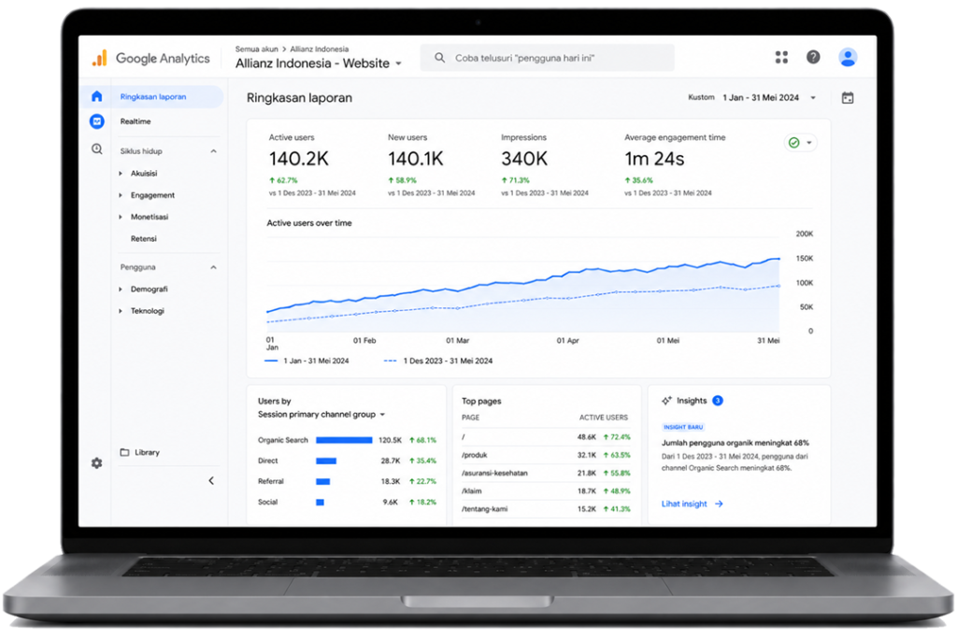This screenshot has width=957, height=638.
Task: Select the New users metric card
Action: tap(431, 164)
